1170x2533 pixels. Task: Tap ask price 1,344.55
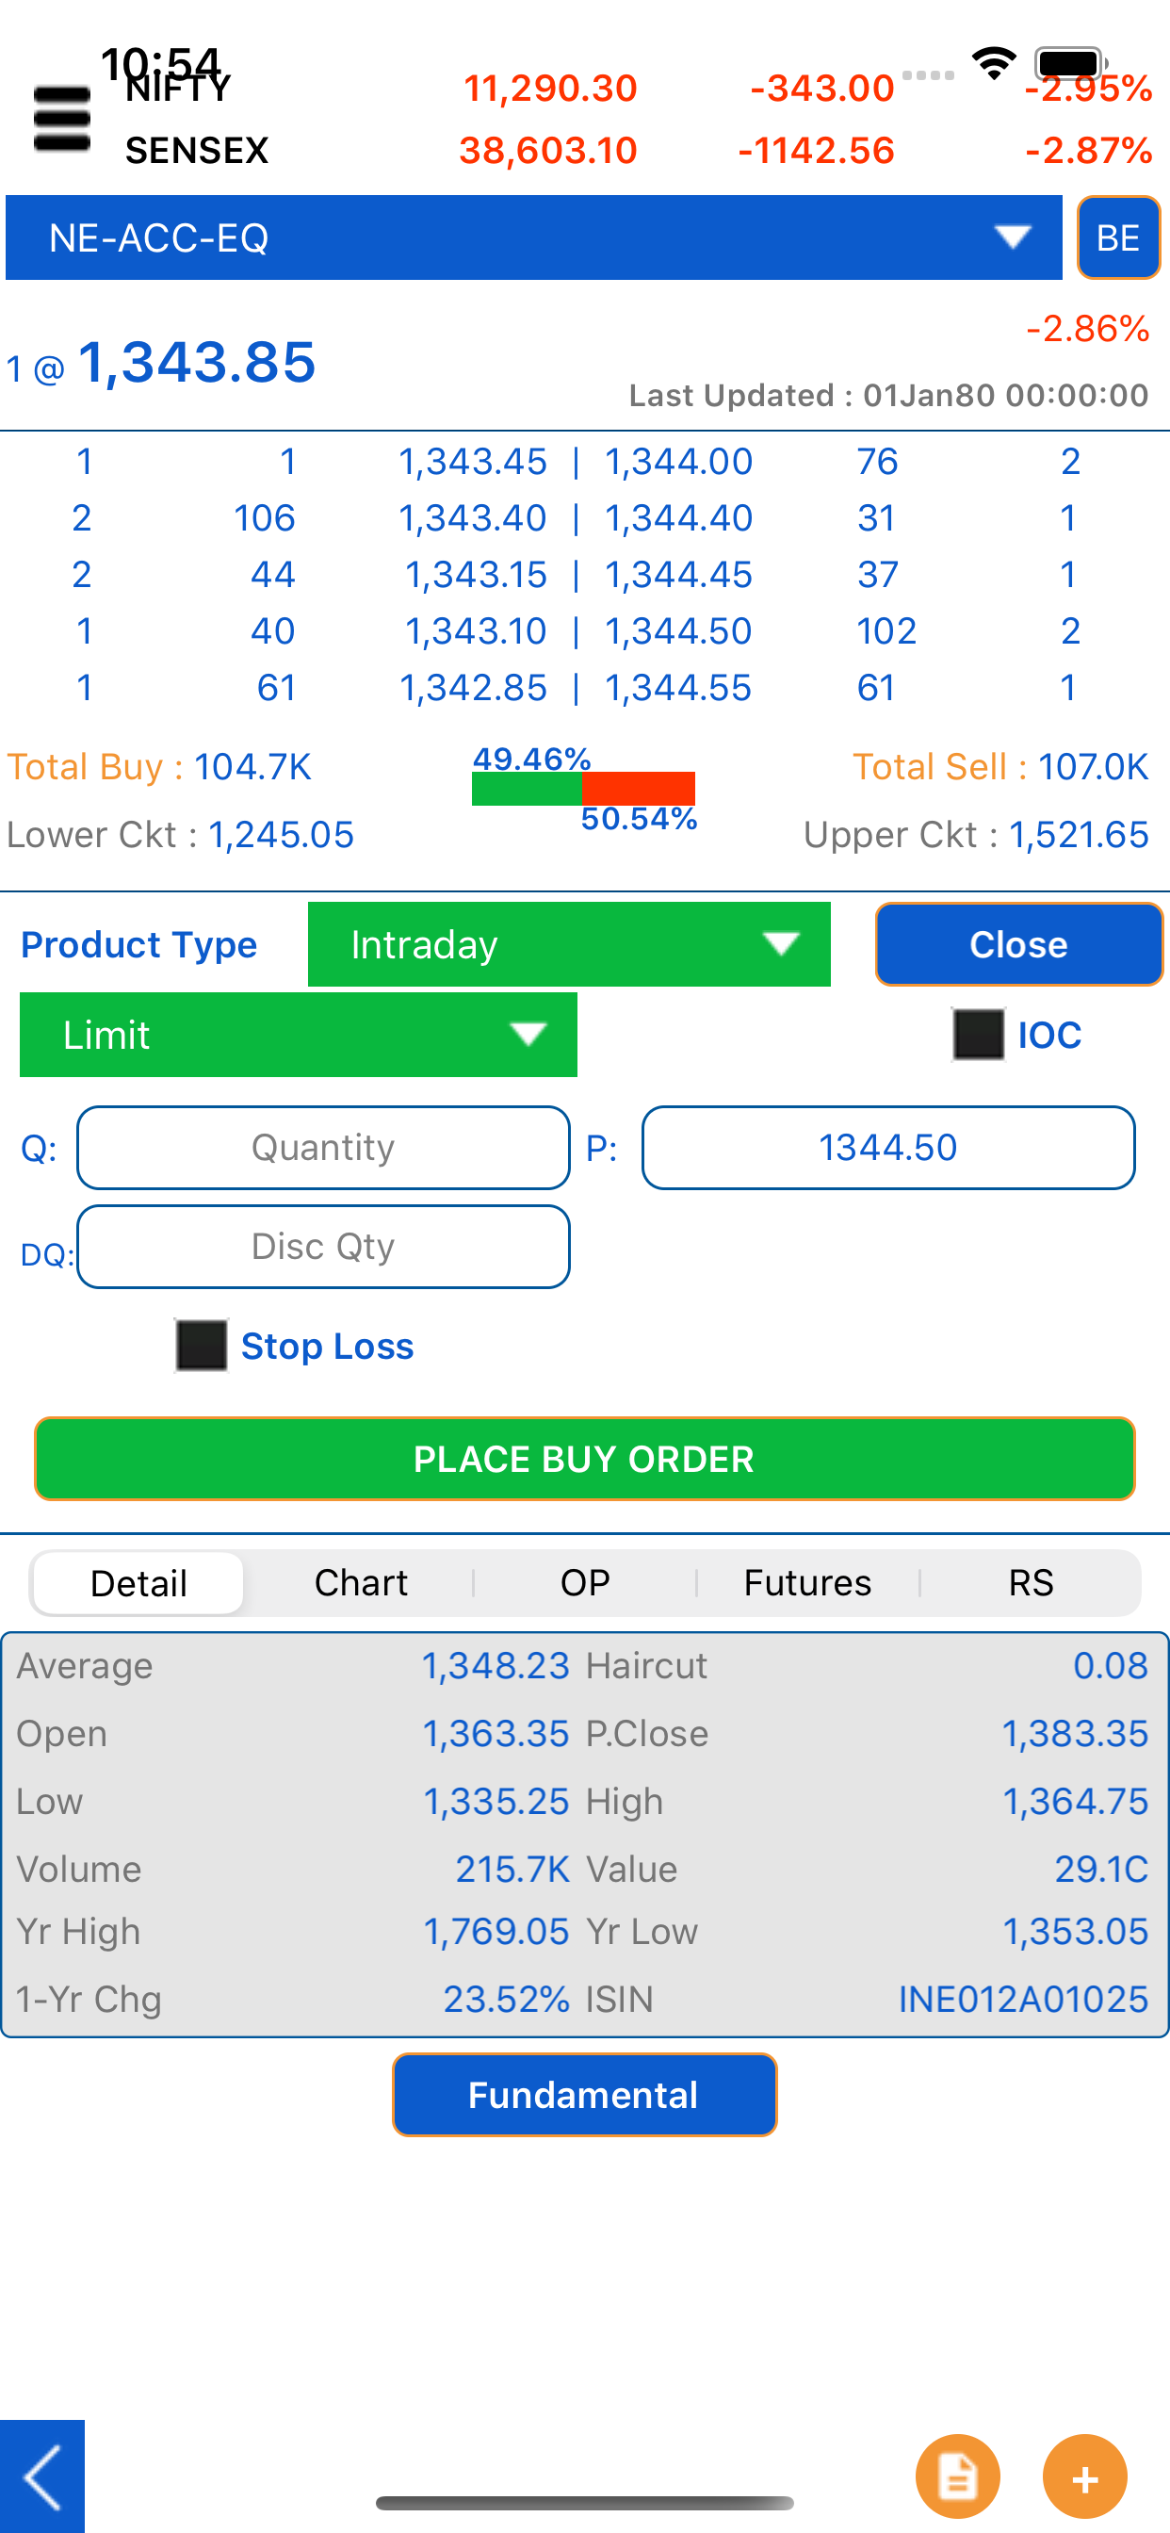(678, 687)
